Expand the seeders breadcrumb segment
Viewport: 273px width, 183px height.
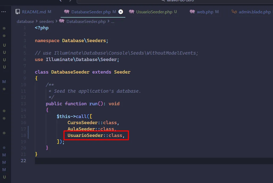47,21
